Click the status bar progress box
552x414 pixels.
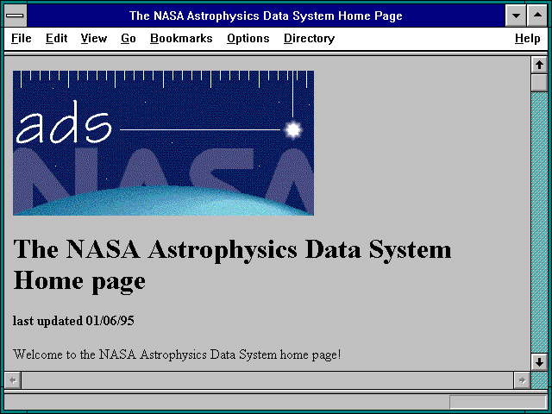coord(498,402)
